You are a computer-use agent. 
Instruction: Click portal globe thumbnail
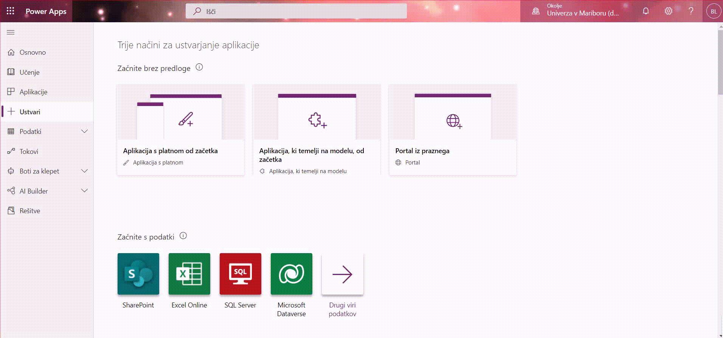[x=453, y=112]
